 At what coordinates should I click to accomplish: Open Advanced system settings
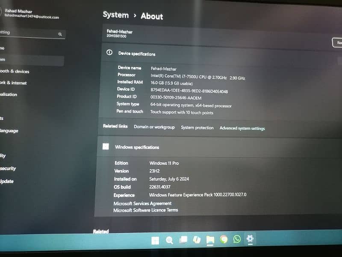point(242,128)
